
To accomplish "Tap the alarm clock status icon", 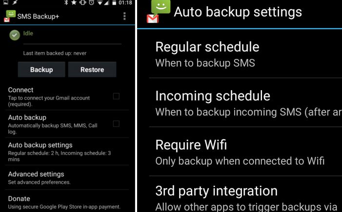I will (92, 2).
